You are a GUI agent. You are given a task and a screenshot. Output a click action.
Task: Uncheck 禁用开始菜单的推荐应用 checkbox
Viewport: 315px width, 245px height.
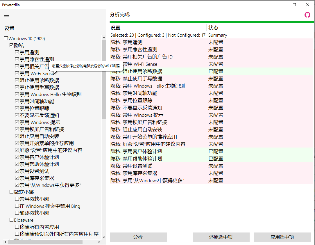(x=17, y=143)
